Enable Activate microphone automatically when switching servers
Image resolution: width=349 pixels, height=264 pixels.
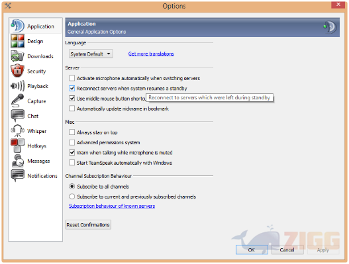(x=72, y=78)
